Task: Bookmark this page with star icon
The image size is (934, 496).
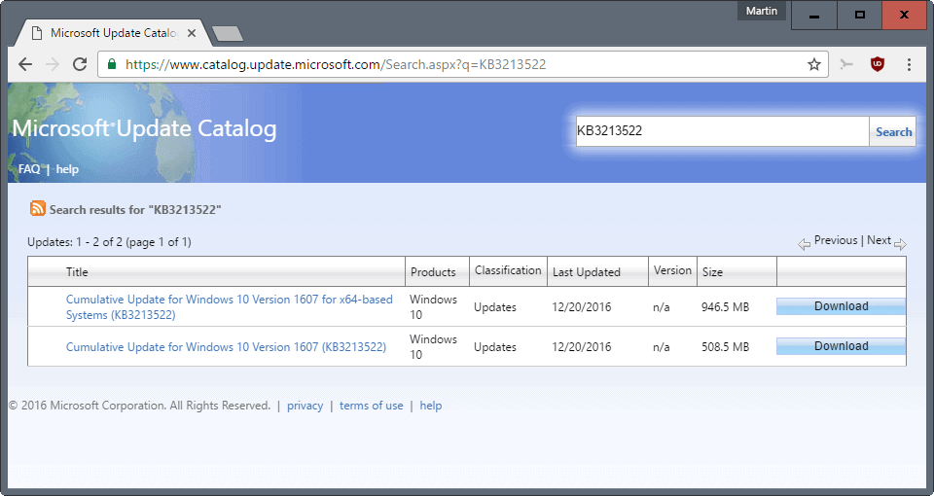Action: point(814,64)
